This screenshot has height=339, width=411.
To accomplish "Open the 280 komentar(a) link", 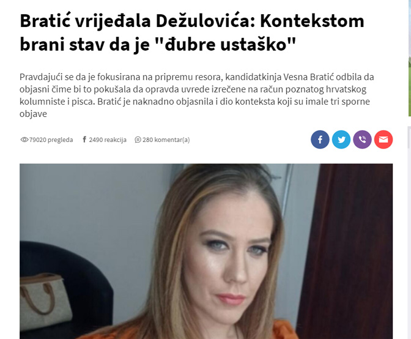I will pos(166,140).
